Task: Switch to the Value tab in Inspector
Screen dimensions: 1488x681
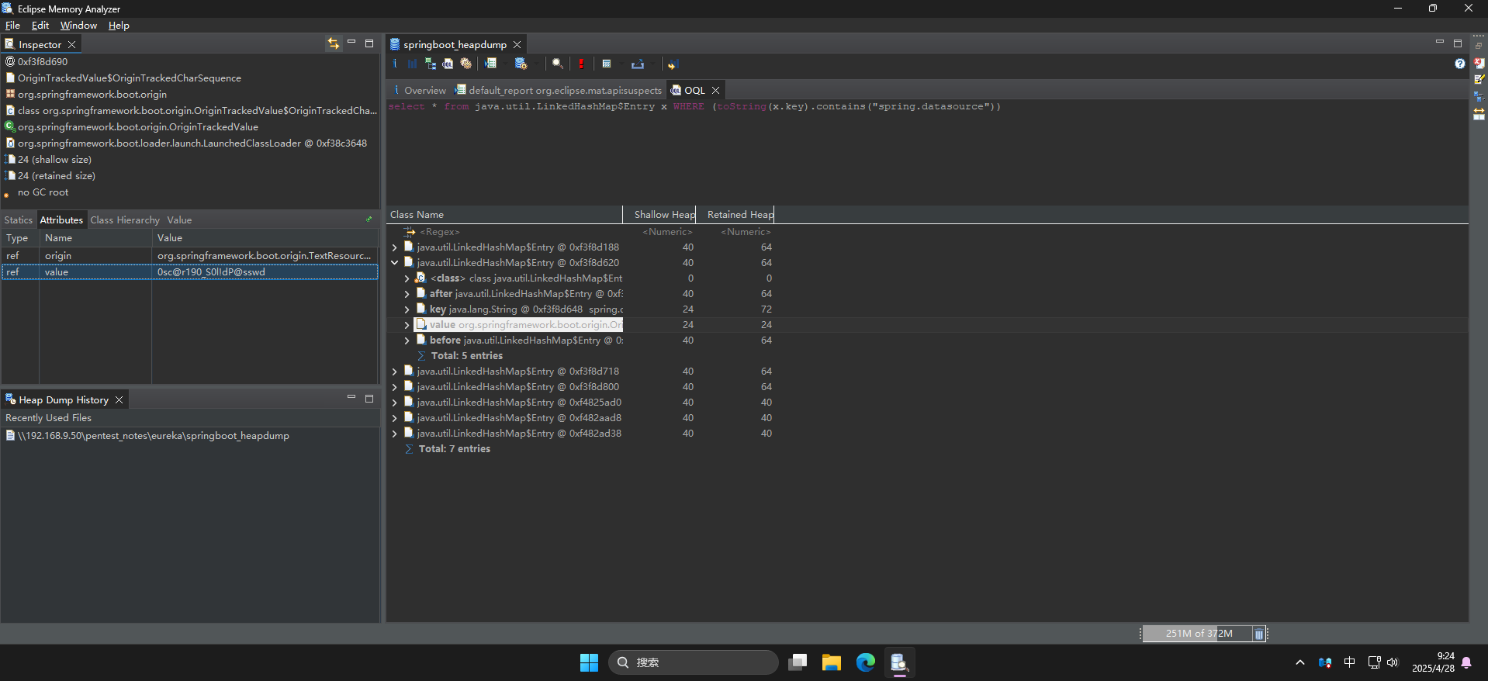Action: point(179,220)
